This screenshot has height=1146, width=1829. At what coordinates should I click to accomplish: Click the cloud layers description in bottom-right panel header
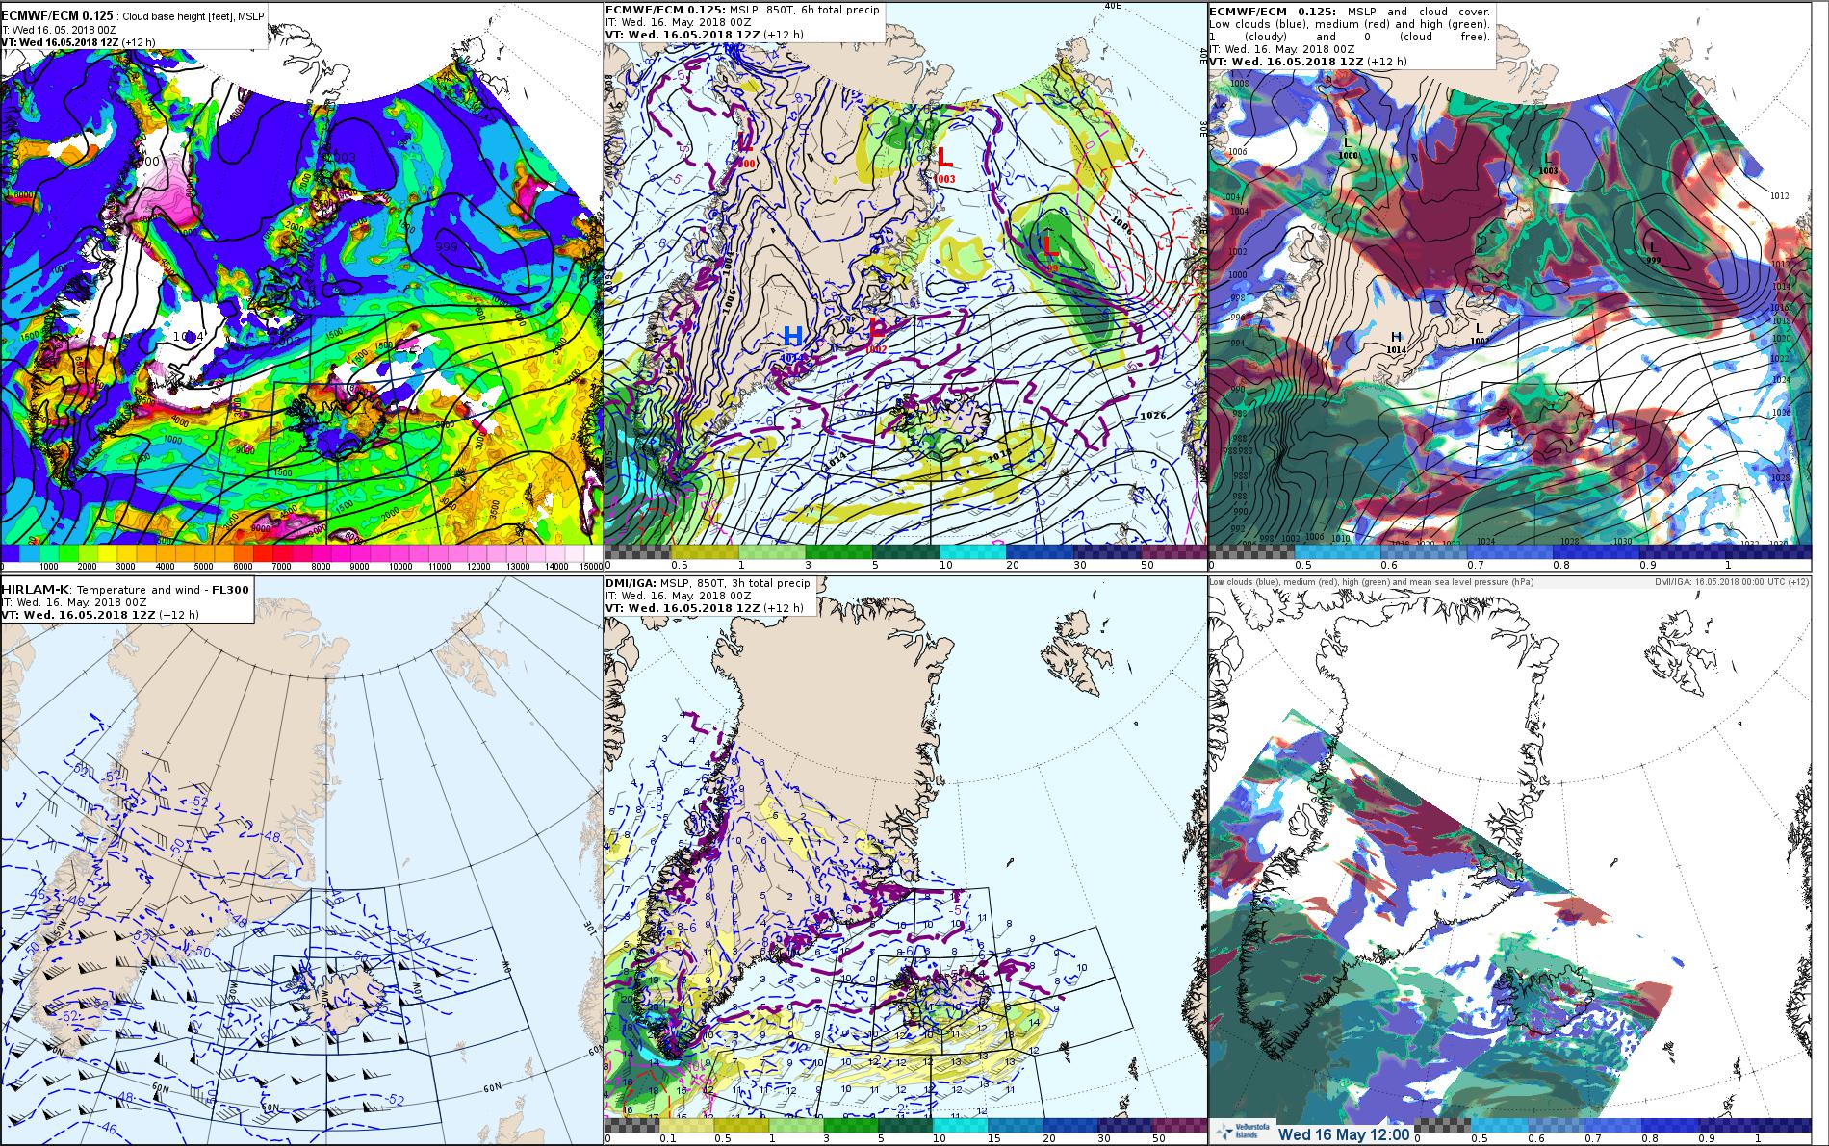point(1372,582)
